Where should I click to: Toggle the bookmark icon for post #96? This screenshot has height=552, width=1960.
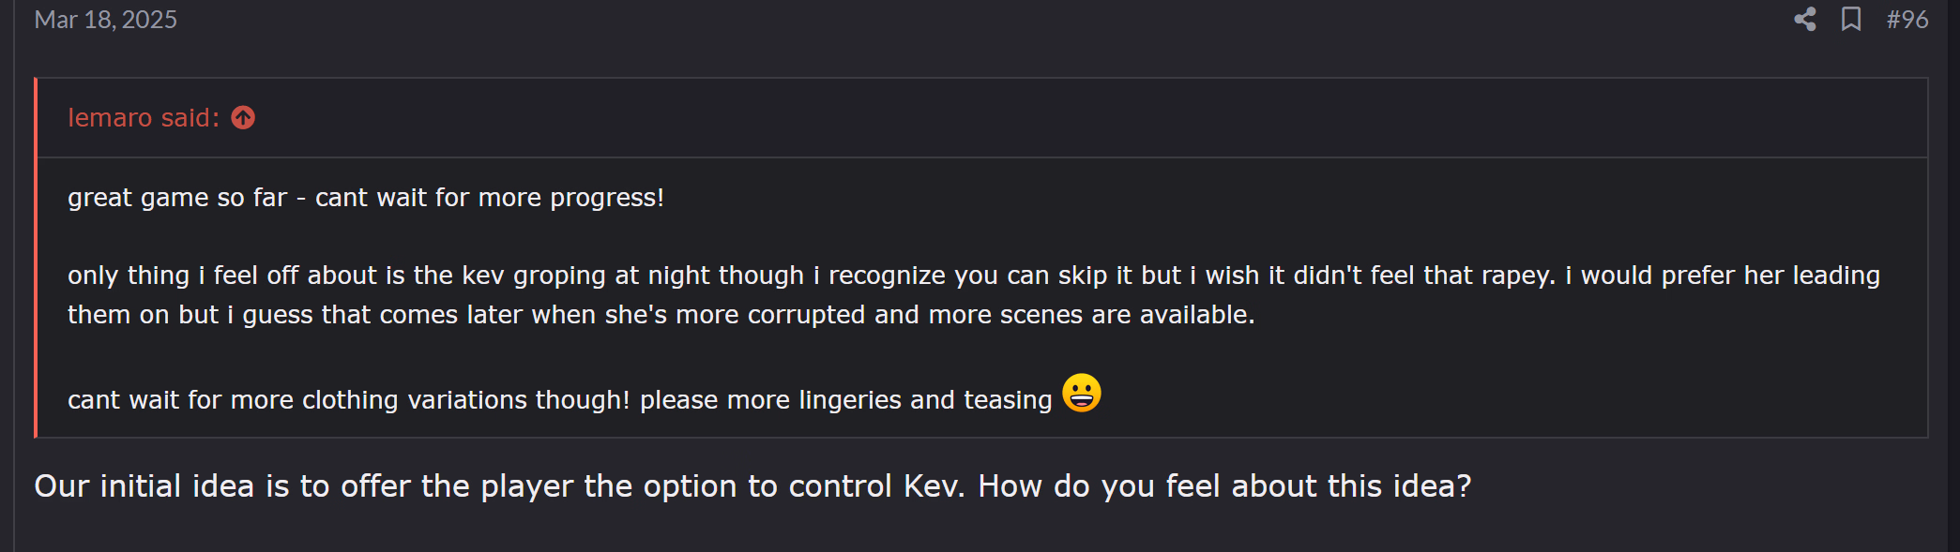(1850, 20)
